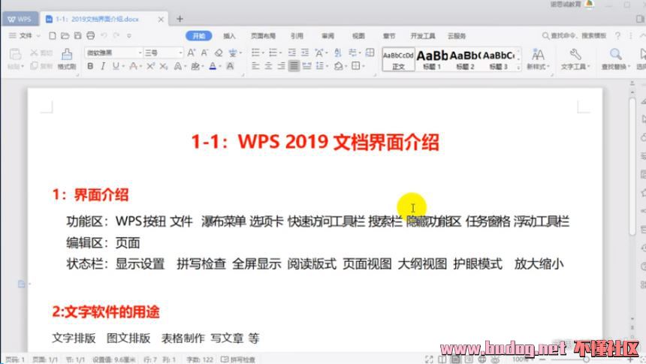Click the find and replace (查找替换) button
646x364 pixels.
coord(615,59)
